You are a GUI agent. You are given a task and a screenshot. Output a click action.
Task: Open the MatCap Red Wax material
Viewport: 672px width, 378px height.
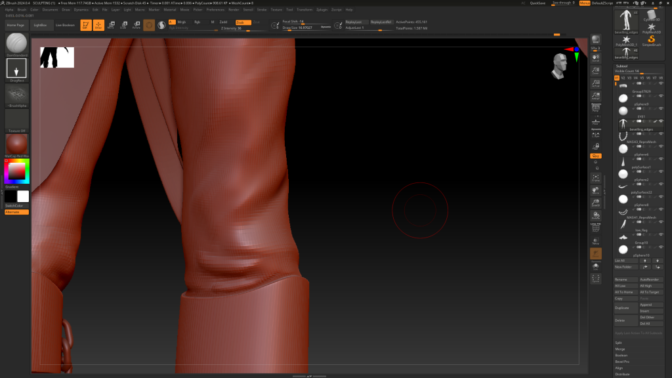point(16,144)
